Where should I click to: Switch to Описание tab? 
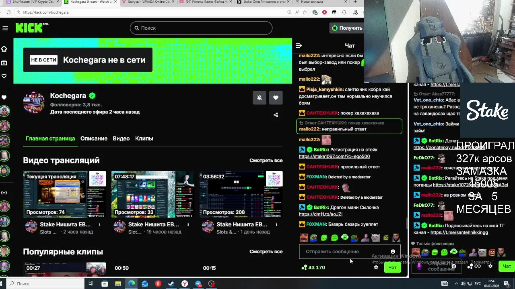pyautogui.click(x=94, y=138)
